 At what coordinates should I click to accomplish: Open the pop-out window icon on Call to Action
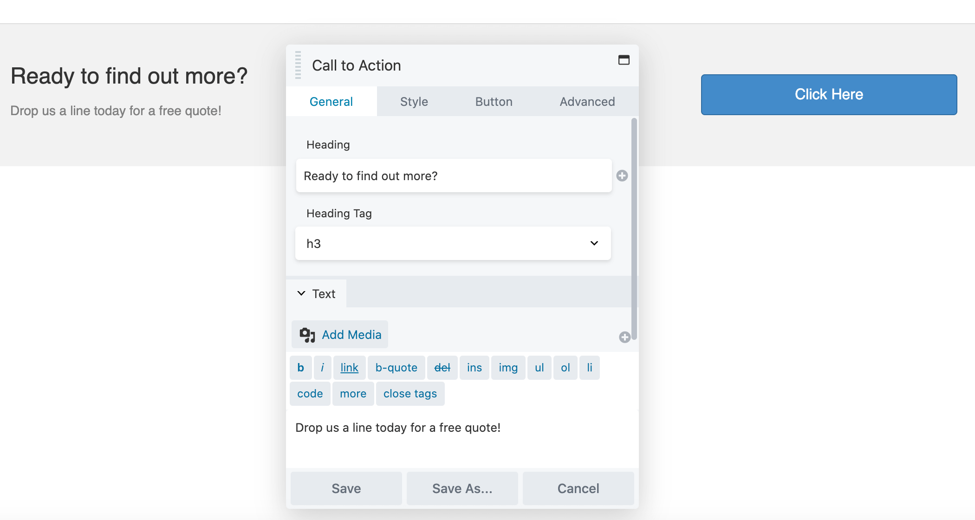click(x=624, y=60)
